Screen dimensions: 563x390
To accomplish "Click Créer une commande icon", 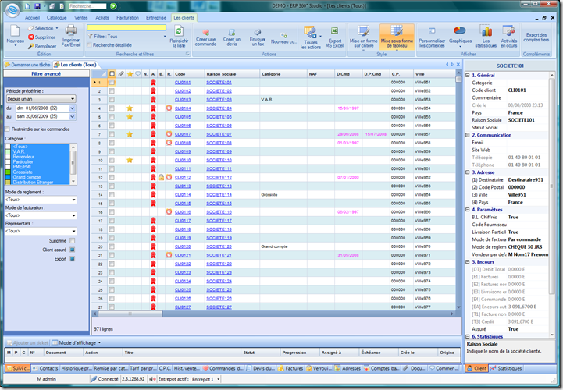I will point(205,33).
